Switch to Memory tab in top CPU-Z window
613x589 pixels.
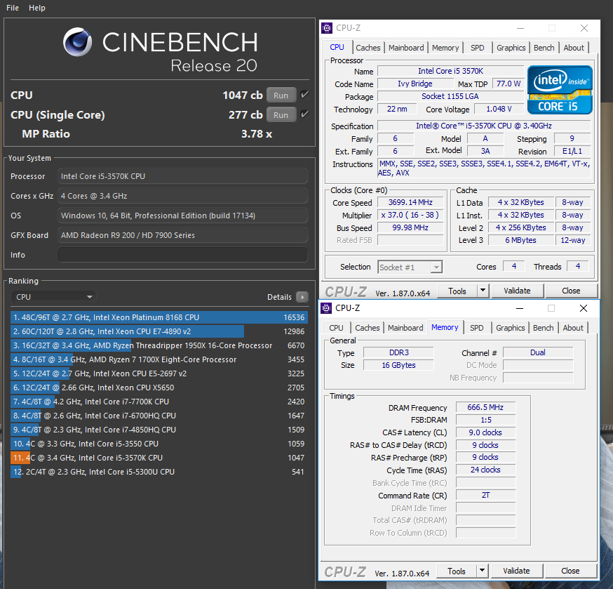445,48
